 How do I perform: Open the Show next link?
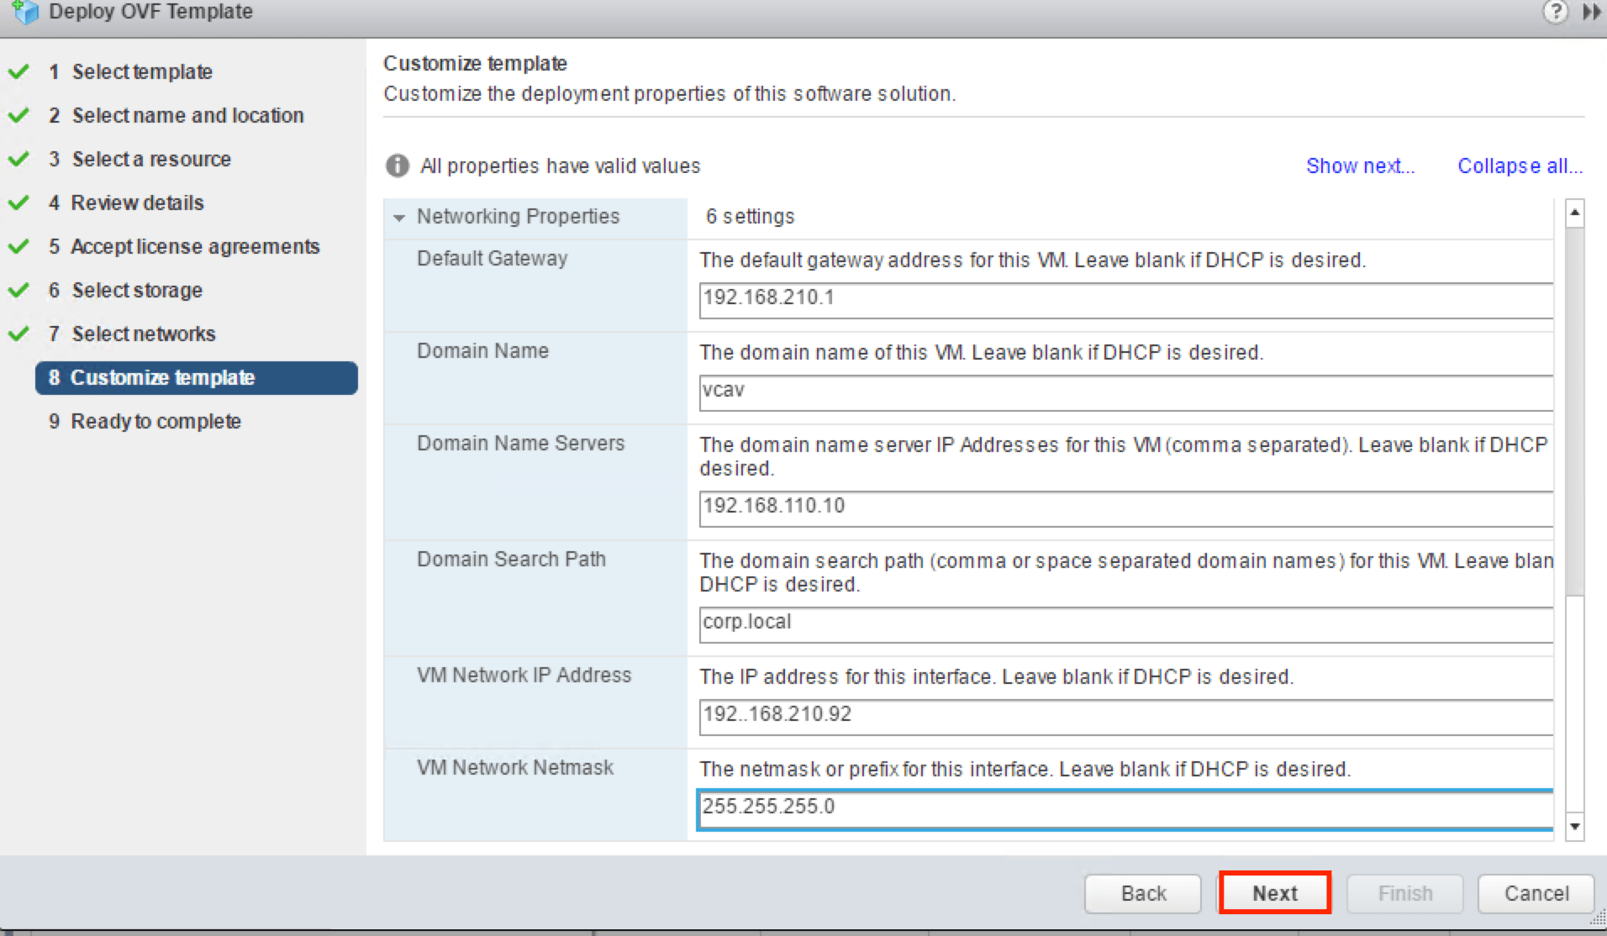1359,166
